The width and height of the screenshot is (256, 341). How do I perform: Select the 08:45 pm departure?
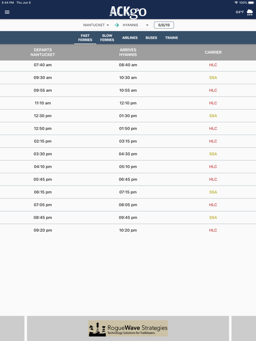(x=43, y=218)
